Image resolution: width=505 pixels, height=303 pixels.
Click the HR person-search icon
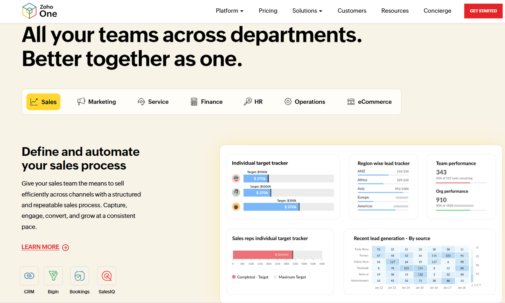248,101
